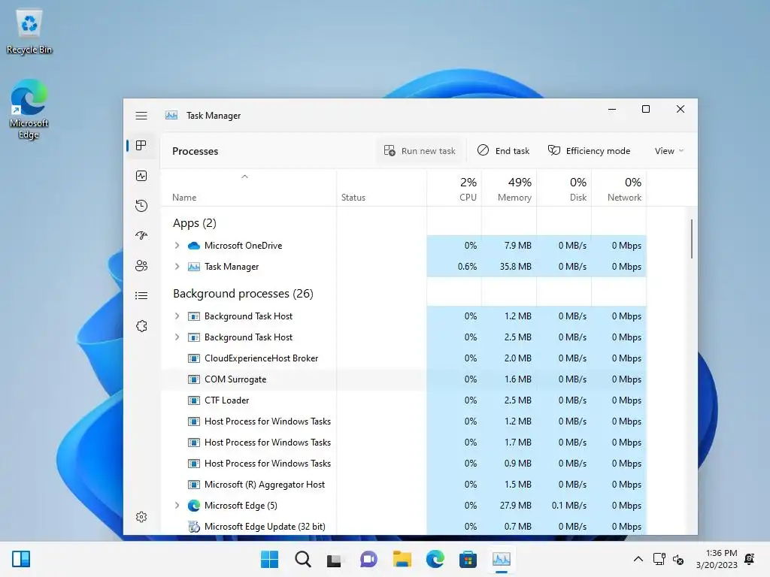Click the Microsoft Edge Update process icon
Screen dimensions: 770x577
pyautogui.click(x=194, y=527)
